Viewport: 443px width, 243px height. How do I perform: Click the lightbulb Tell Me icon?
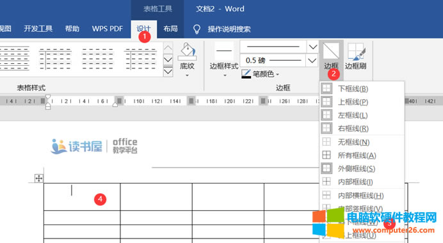tap(197, 29)
